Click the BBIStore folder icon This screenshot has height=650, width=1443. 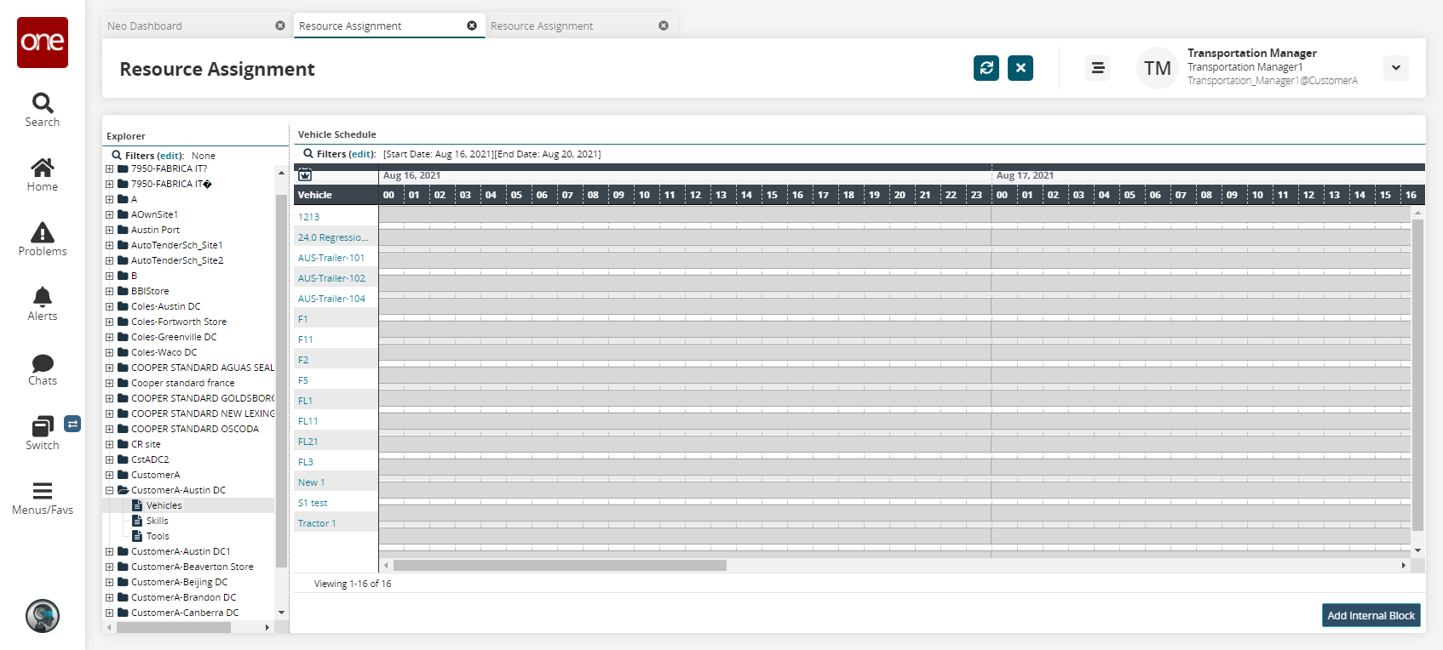(123, 291)
